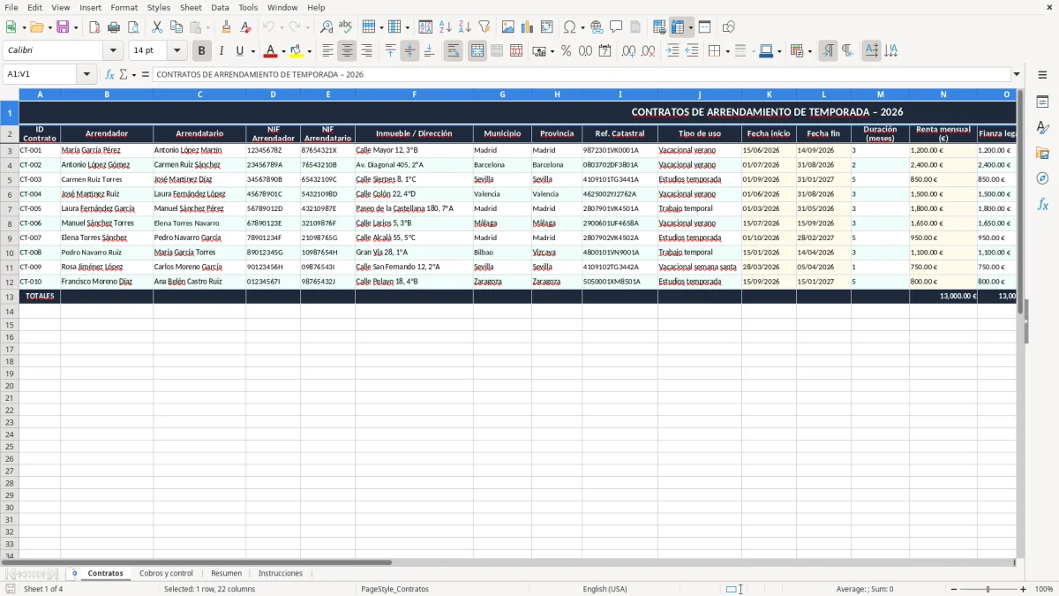Open the Borders dropdown arrow

point(727,51)
